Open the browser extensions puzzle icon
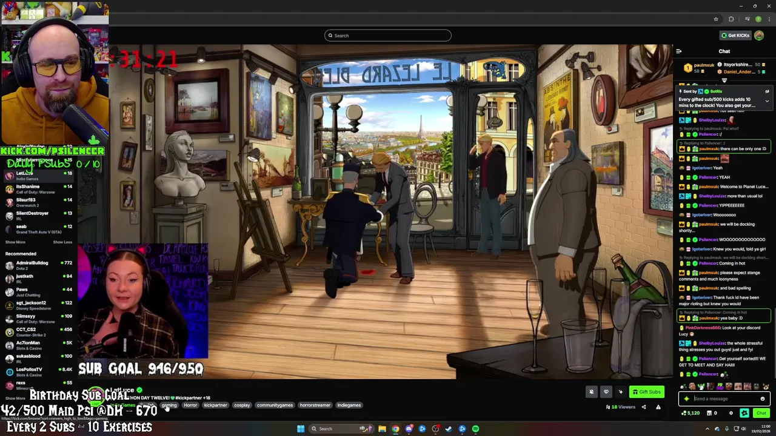This screenshot has height=436, width=776. point(731,19)
